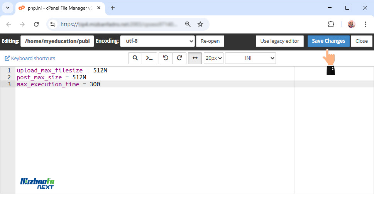374x201 pixels.
Task: Click the zoom magnifier icon in address bar
Action: tap(188, 24)
